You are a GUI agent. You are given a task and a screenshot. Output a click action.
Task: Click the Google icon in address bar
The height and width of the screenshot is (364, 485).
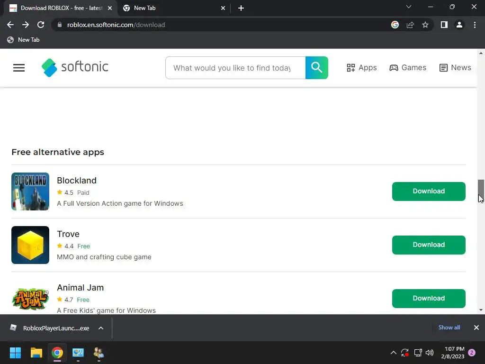pyautogui.click(x=395, y=25)
